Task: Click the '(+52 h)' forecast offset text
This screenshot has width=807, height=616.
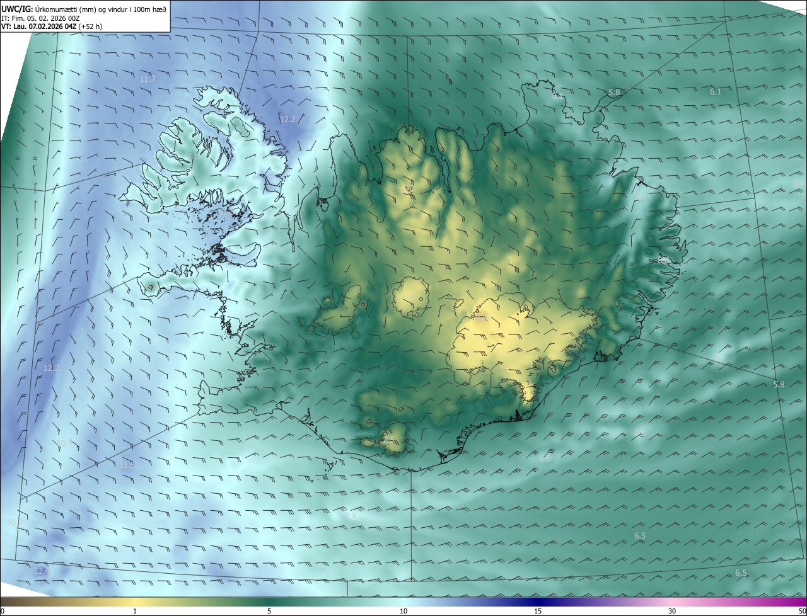Action: [x=91, y=26]
